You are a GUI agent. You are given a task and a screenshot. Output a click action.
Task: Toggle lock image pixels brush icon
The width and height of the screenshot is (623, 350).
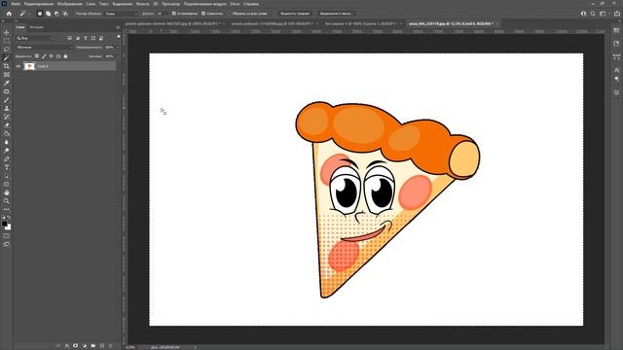click(x=44, y=56)
